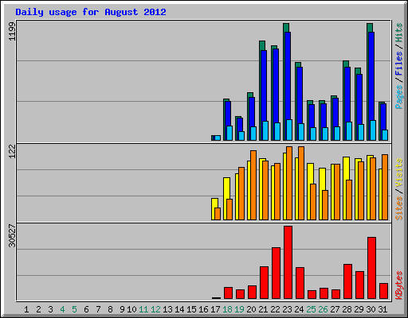Click the Hits legend label
The image size is (408, 318).
tap(399, 33)
